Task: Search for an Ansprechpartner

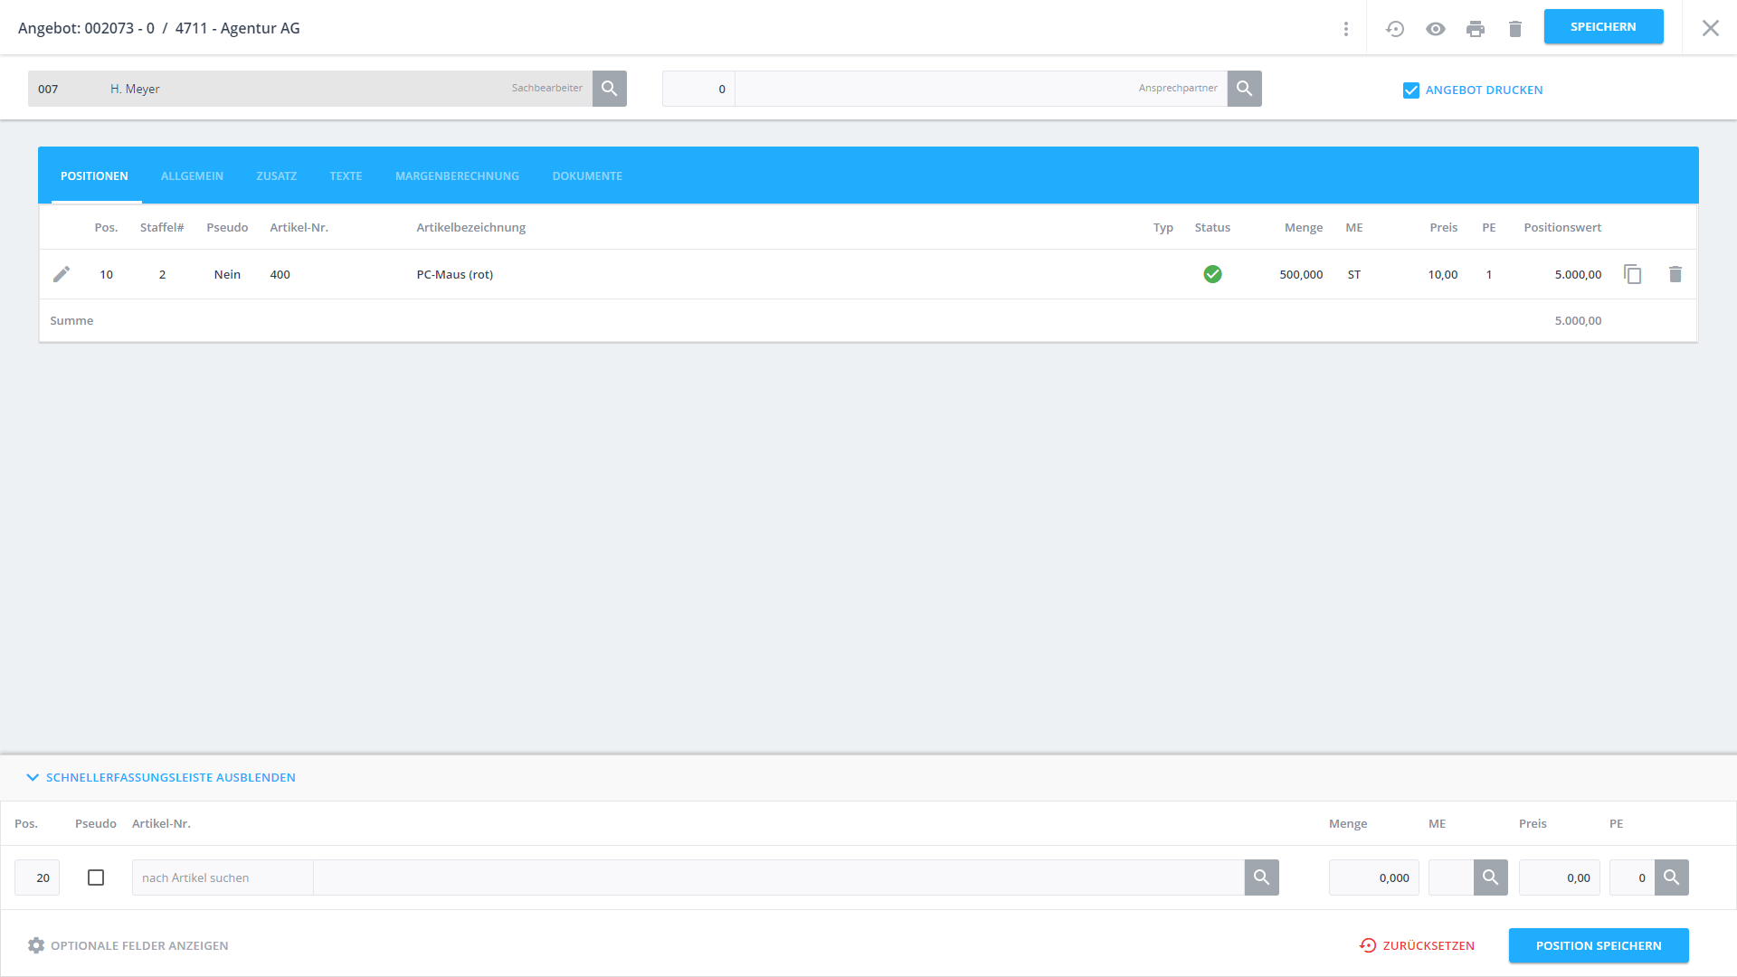Action: 1244,89
